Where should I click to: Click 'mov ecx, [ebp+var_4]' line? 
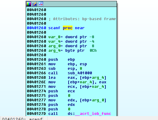point(77,87)
